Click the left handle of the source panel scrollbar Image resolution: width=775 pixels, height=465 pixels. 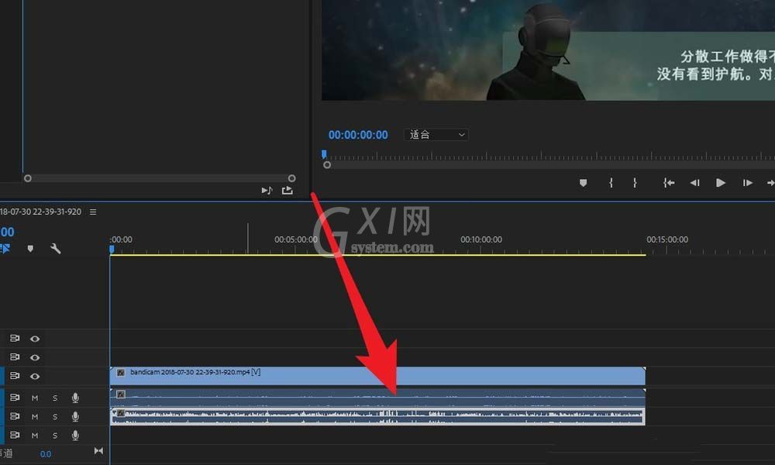click(x=28, y=178)
